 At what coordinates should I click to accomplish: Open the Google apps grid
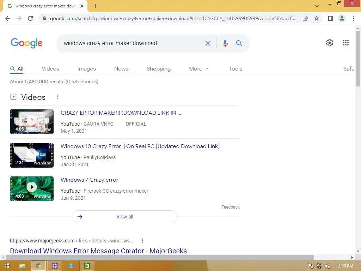(x=345, y=43)
